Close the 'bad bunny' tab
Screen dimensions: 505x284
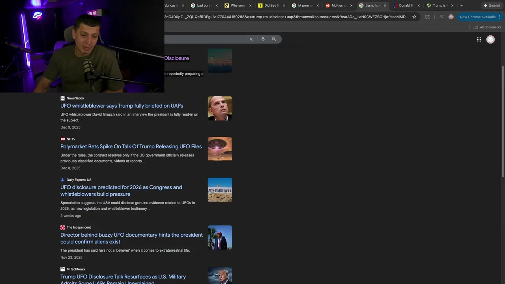click(x=217, y=6)
